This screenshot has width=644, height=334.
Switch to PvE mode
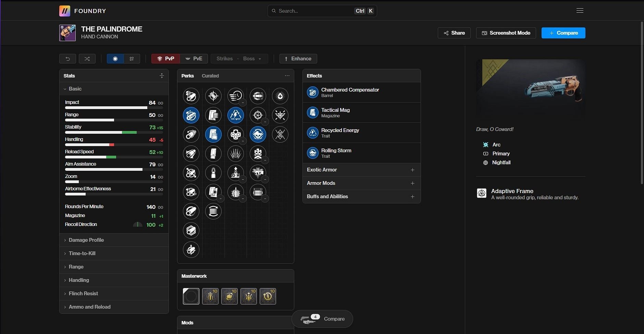[x=194, y=59]
